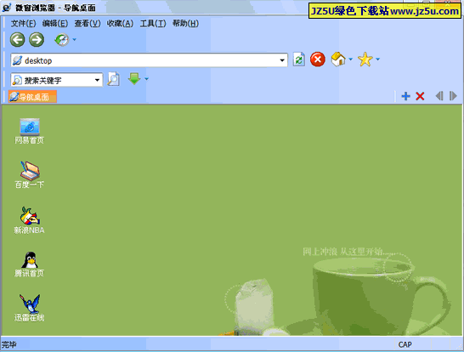Move to previous tab with left triangle
This screenshot has width=464, height=352.
[x=439, y=96]
